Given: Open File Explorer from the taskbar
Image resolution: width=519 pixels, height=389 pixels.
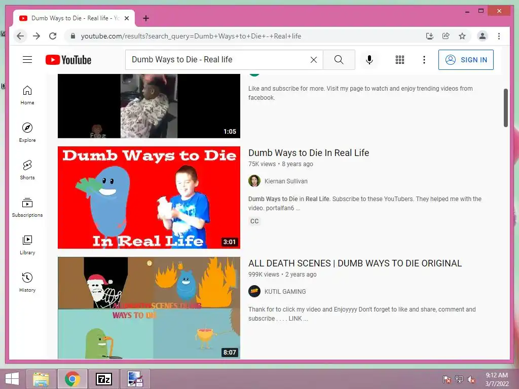Looking at the screenshot, I should pos(41,379).
